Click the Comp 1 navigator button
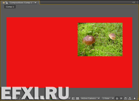Image resolution: width=139 pixels, height=101 pixels. (10, 7)
